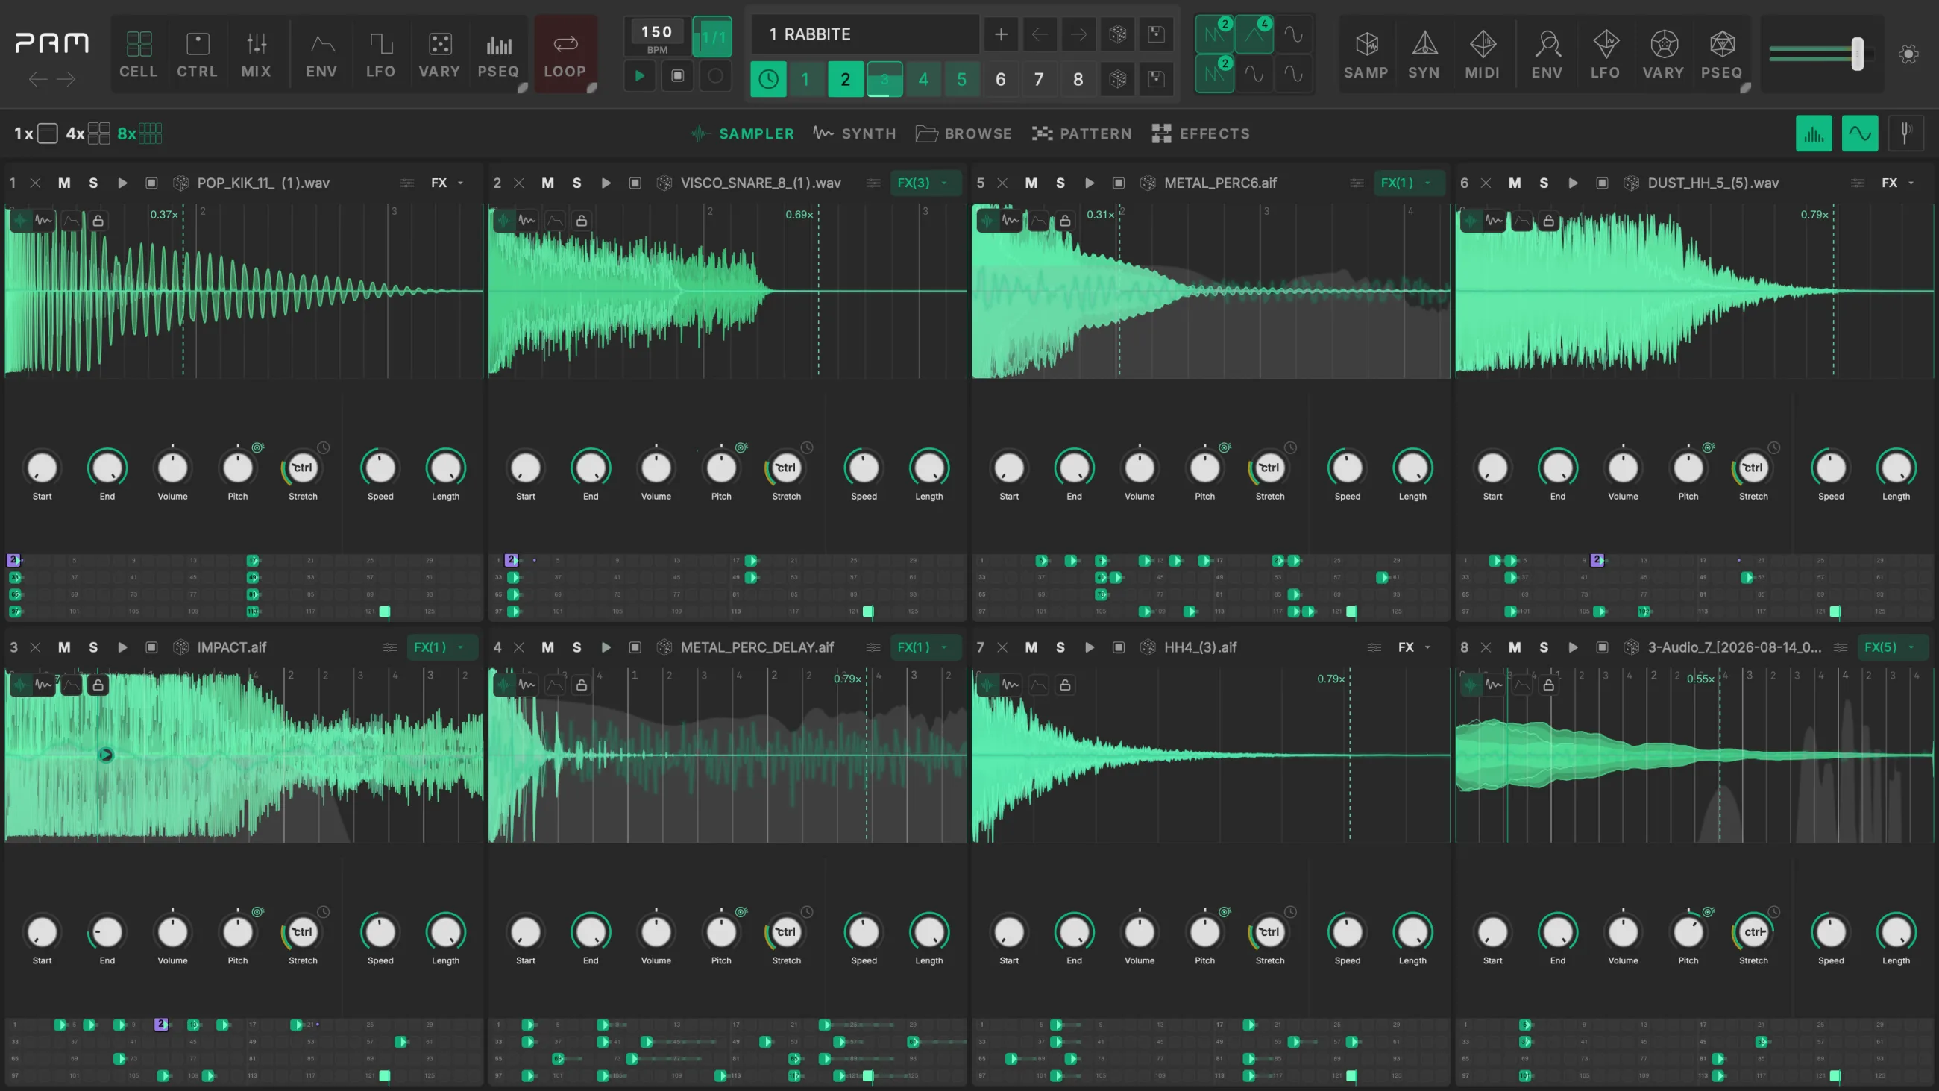
Task: Solo cell 5 METAL_PERC6
Action: click(1060, 183)
